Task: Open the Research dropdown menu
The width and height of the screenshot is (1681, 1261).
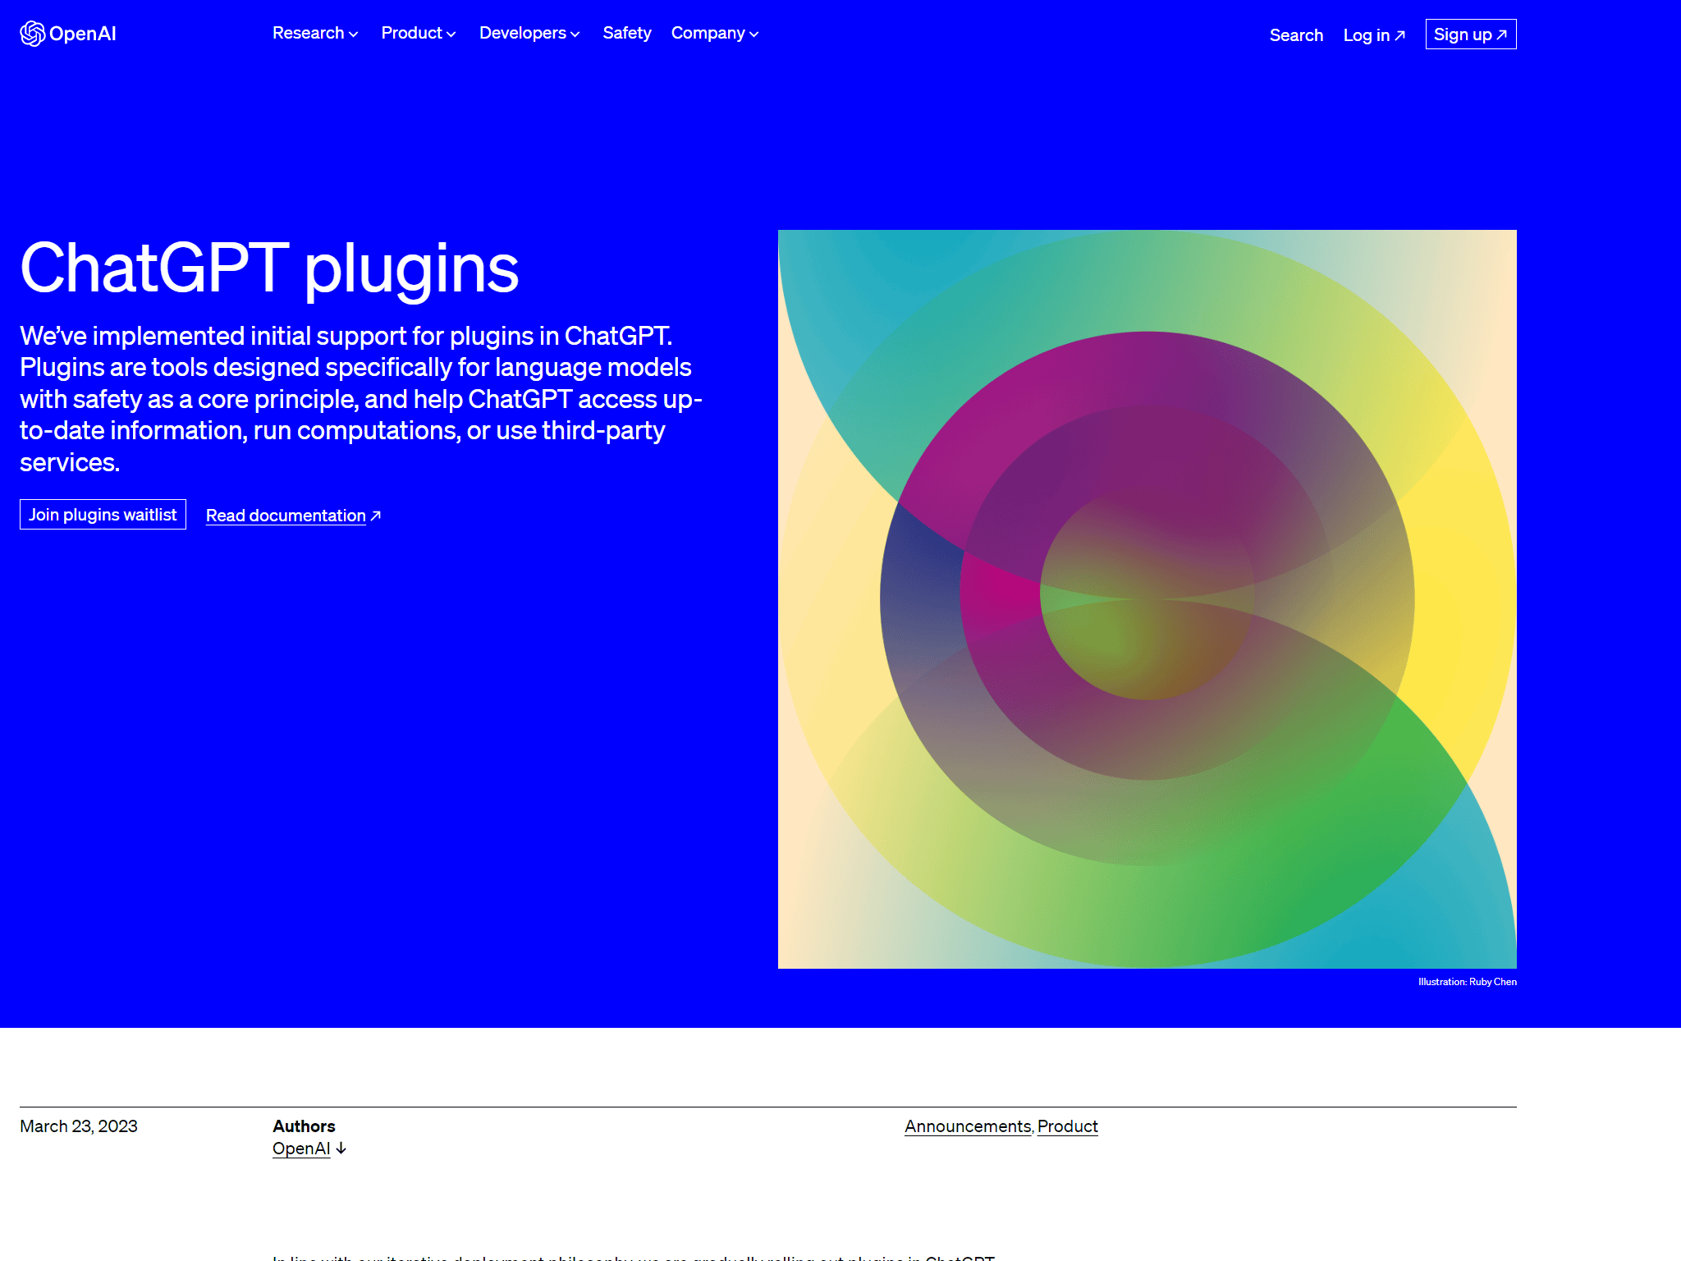Action: click(x=315, y=34)
